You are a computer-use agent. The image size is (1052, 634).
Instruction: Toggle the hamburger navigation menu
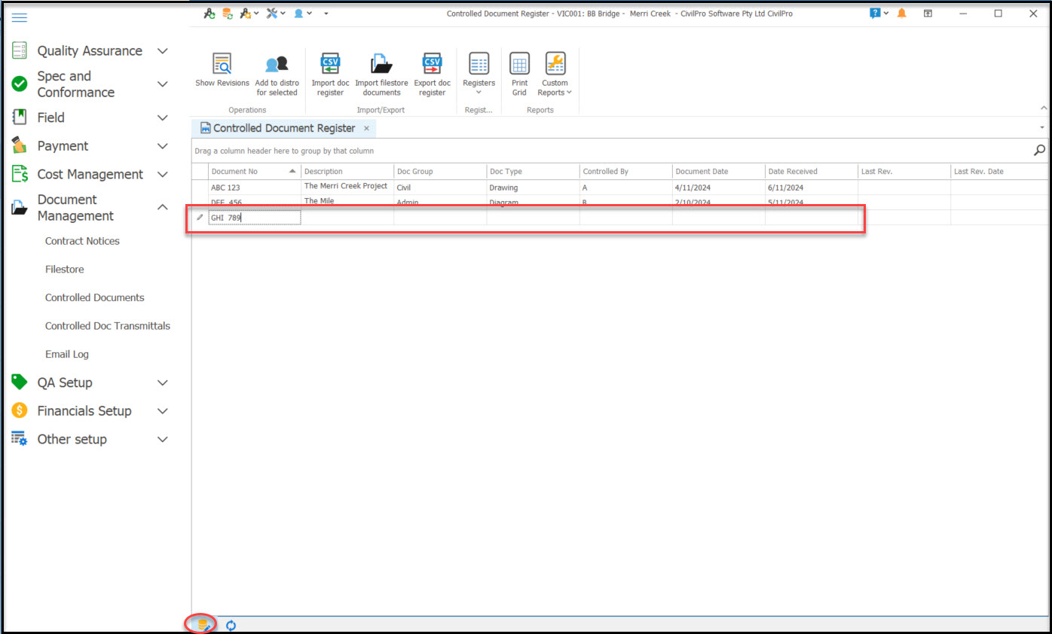(20, 18)
